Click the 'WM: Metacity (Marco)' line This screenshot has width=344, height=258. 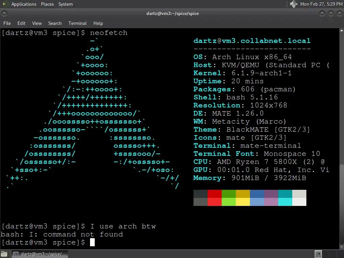[240, 122]
